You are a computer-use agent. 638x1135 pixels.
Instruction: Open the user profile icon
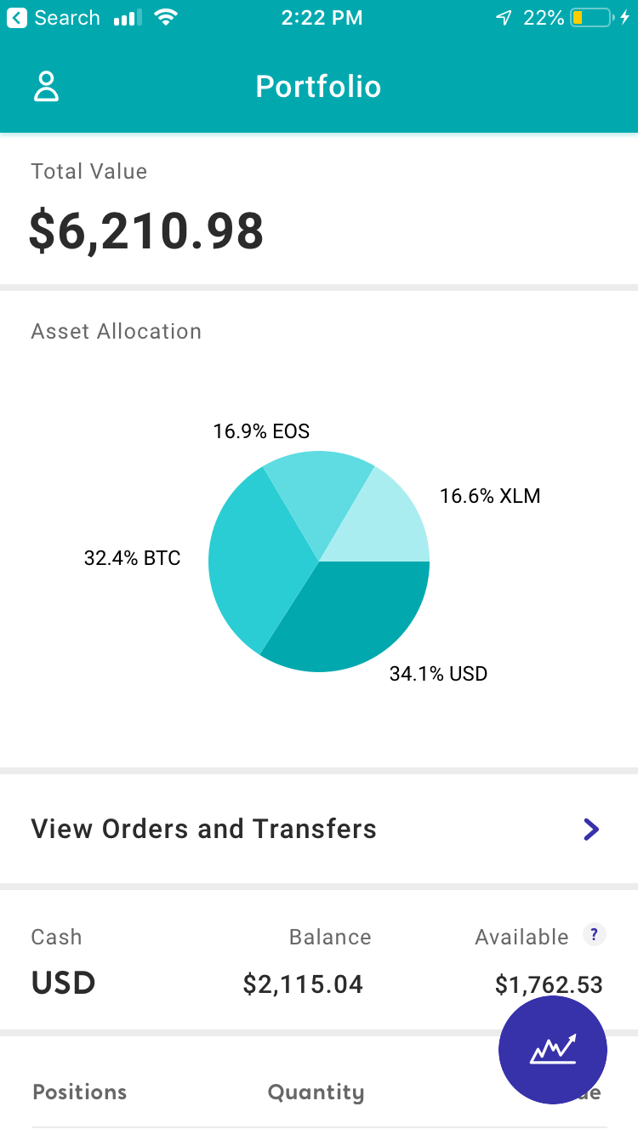pos(46,87)
